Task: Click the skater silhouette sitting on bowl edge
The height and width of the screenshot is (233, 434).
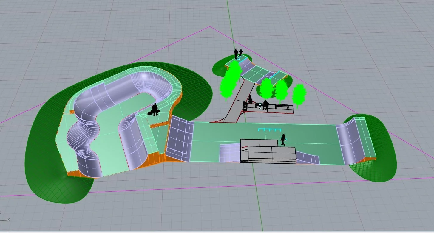Action: pos(155,109)
